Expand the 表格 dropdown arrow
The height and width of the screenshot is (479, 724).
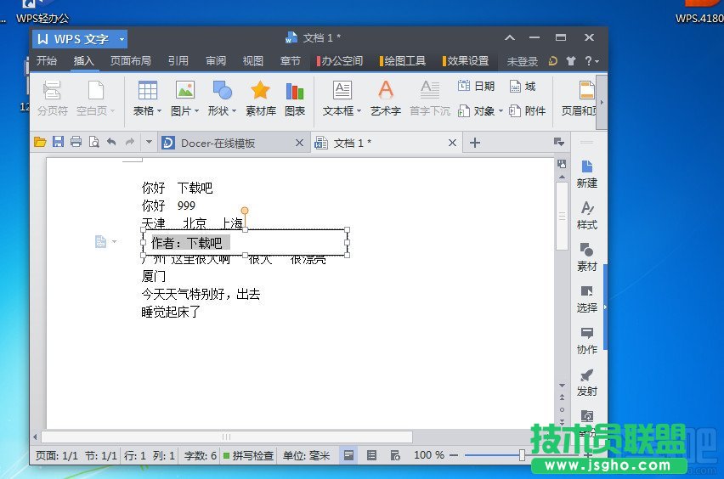click(159, 110)
